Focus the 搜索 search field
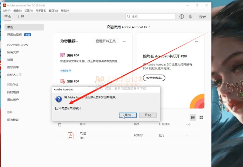 point(150,17)
